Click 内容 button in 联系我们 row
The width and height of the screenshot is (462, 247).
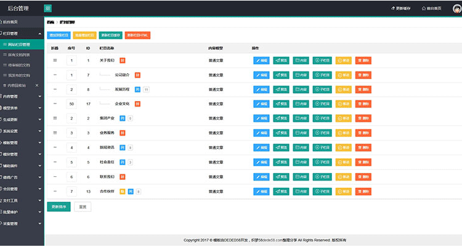[x=301, y=177]
